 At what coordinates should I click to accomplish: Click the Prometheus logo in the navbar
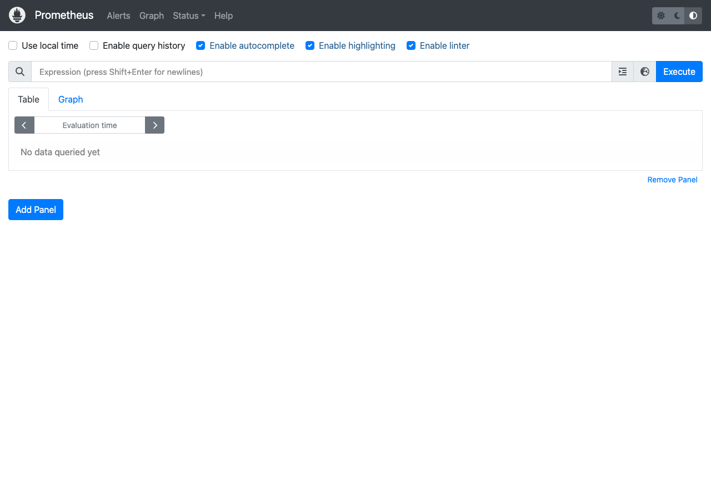[x=17, y=15]
